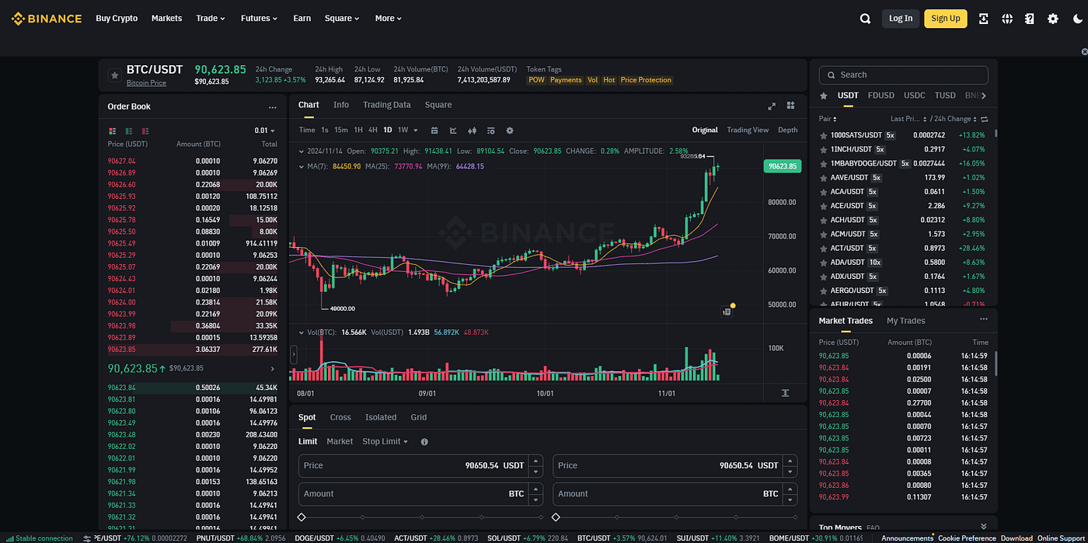Click the price alert bell icon on the chart

pos(727,311)
